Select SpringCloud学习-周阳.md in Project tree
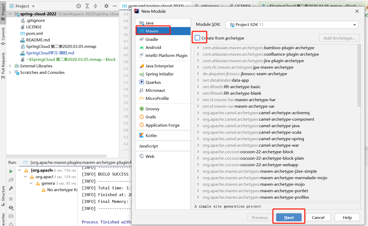The height and width of the screenshot is (226, 368). click(50, 53)
